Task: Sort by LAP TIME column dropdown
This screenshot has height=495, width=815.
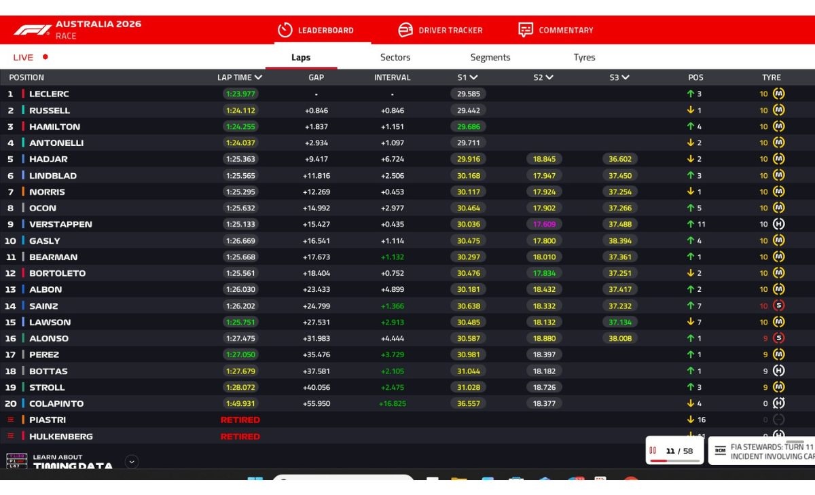Action: [258, 77]
